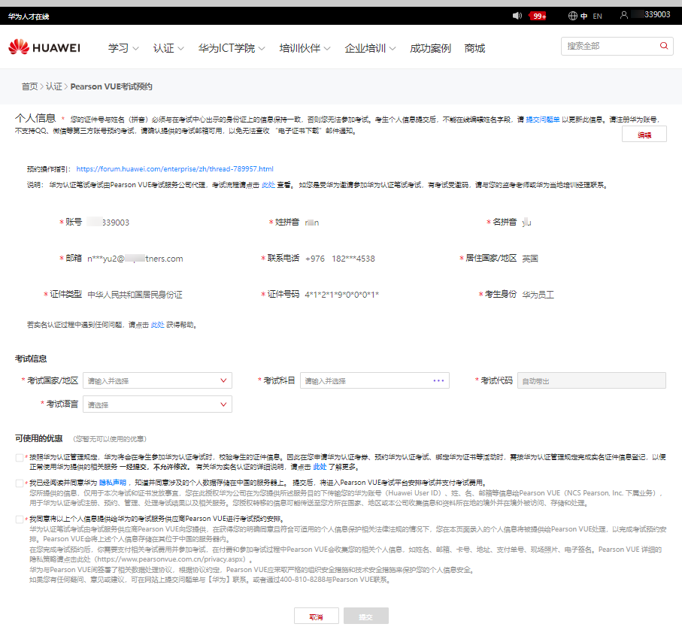
Task: Expand the 学习 menu
Action: click(x=123, y=48)
